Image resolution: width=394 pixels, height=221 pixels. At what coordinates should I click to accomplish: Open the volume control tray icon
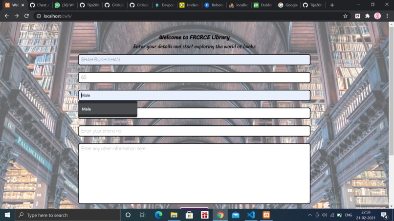pyautogui.click(x=325, y=215)
